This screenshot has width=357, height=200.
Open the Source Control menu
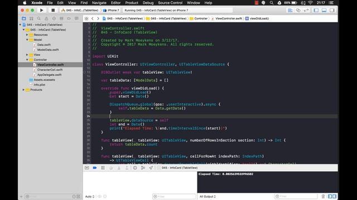tap(170, 3)
